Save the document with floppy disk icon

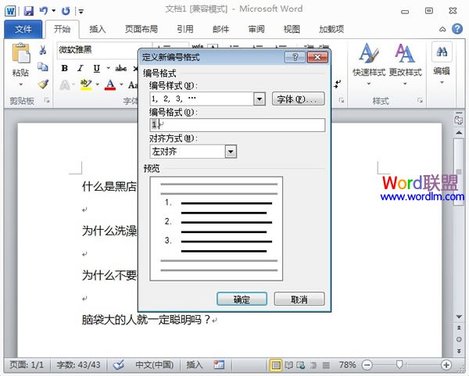tap(29, 11)
